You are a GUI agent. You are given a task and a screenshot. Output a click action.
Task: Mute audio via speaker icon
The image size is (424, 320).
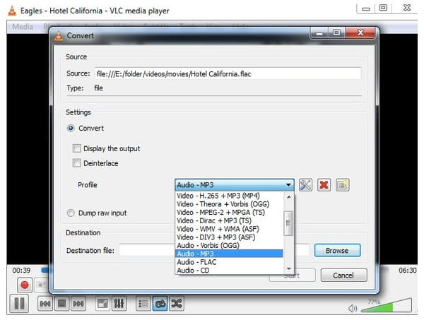353,308
